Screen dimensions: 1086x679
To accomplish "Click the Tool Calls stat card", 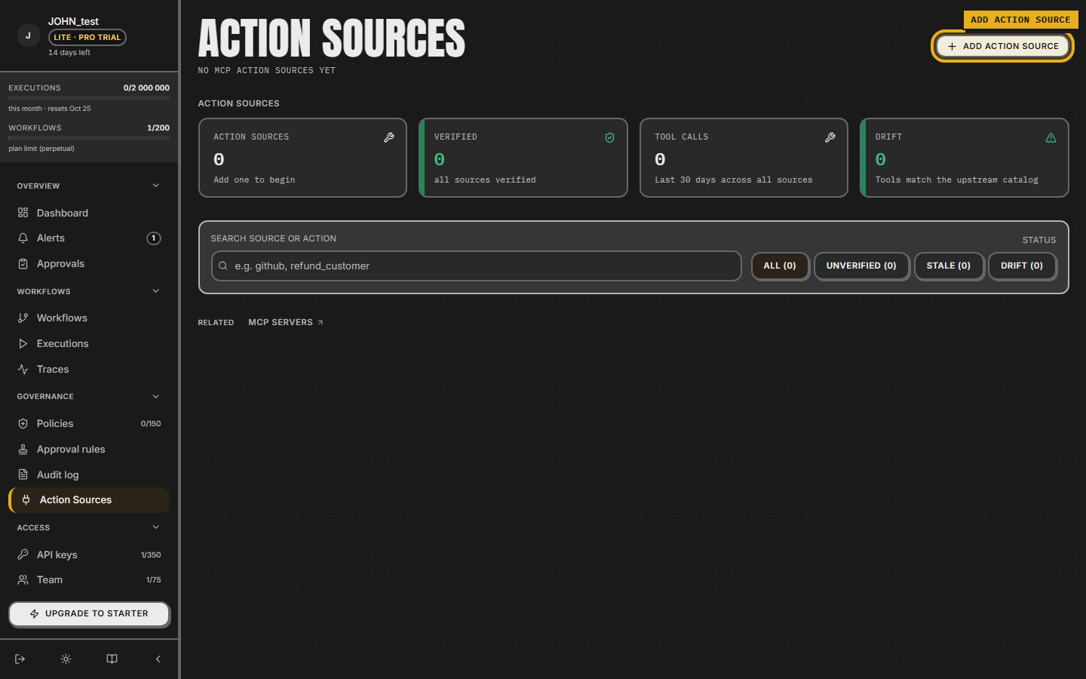I will point(744,158).
